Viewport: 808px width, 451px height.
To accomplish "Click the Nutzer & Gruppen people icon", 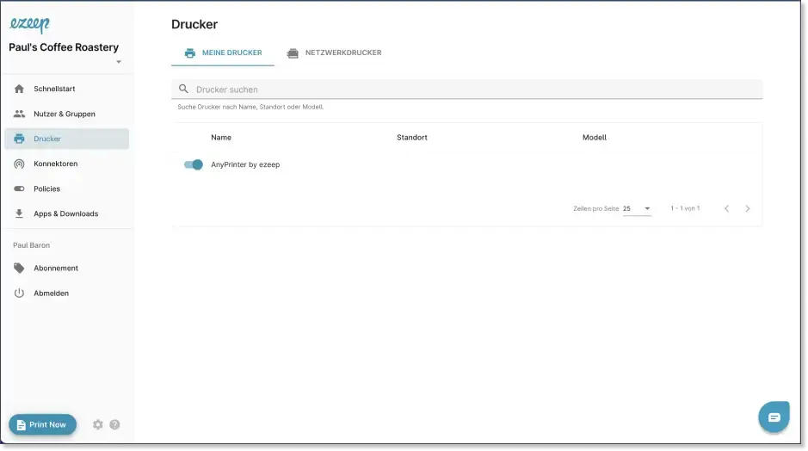I will coord(19,114).
